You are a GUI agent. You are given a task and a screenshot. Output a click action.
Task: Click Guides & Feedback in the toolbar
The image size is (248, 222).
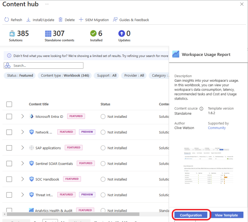click(134, 20)
